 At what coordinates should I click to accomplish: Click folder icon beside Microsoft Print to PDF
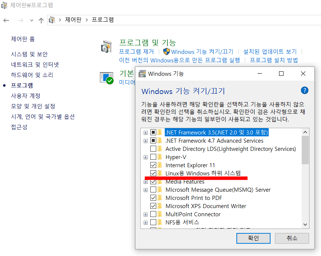pos(160,198)
